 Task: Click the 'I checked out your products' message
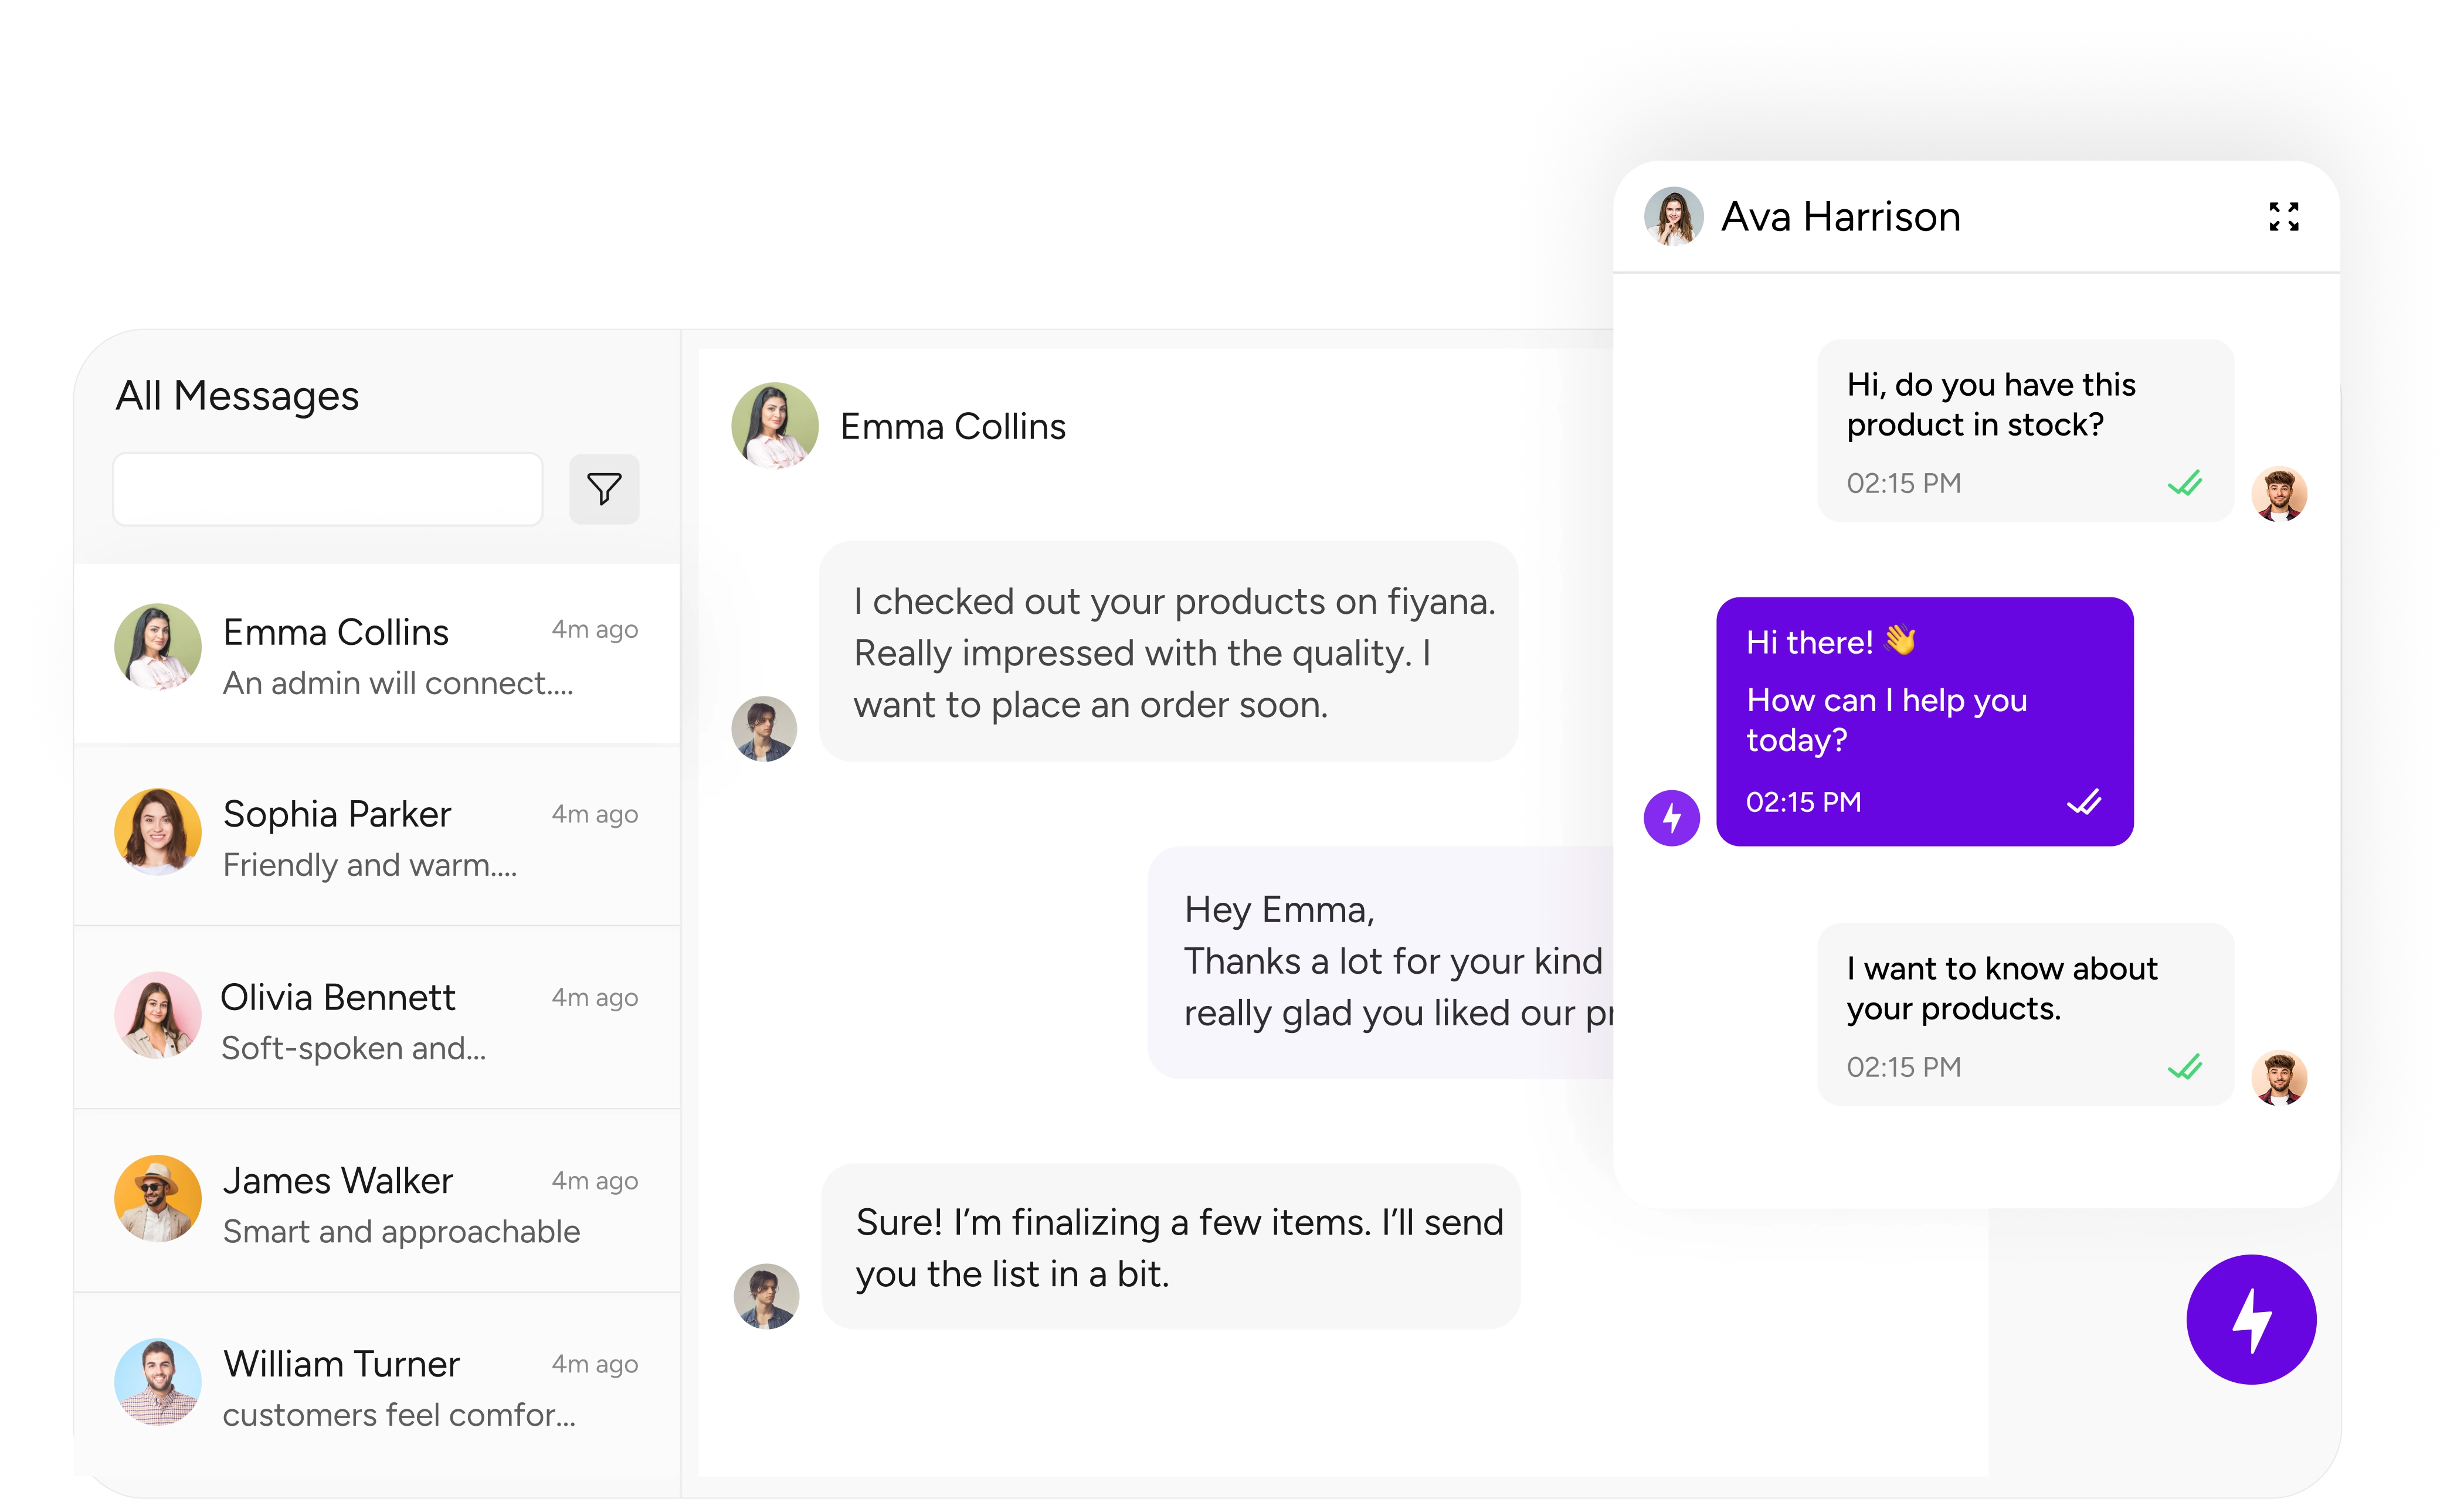(x=1167, y=652)
